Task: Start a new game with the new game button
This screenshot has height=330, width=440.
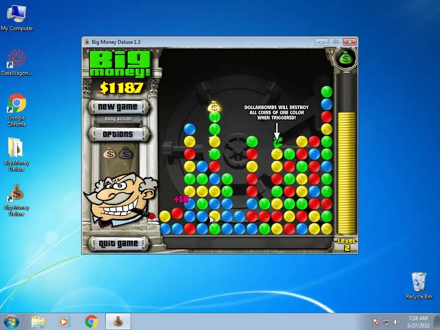Action: tap(118, 107)
